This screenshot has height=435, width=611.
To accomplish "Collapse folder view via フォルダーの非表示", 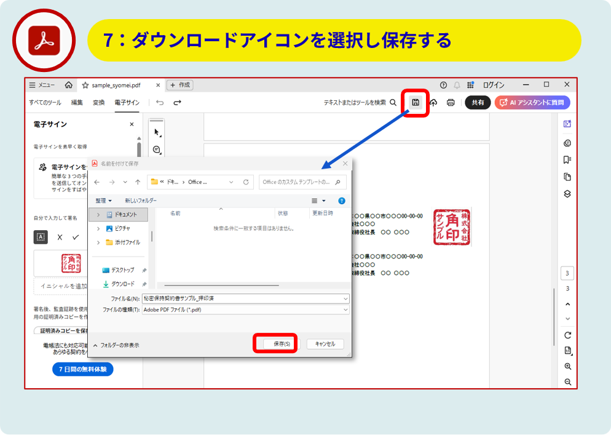I will (116, 345).
